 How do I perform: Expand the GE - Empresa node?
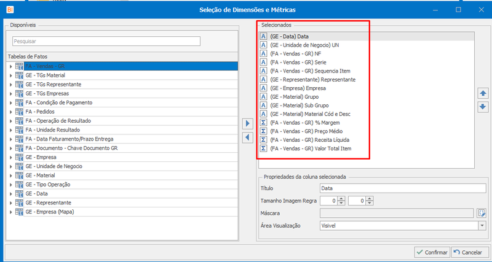click(10, 157)
